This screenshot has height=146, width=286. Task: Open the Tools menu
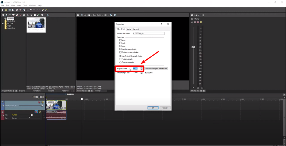[x=25, y=5]
